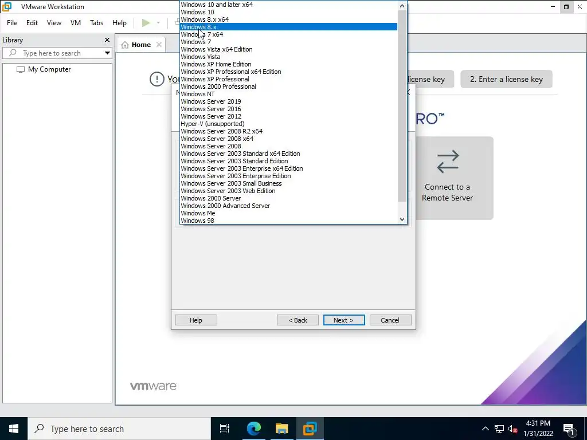Open File Explorer from taskbar
The image size is (587, 440).
[282, 429]
